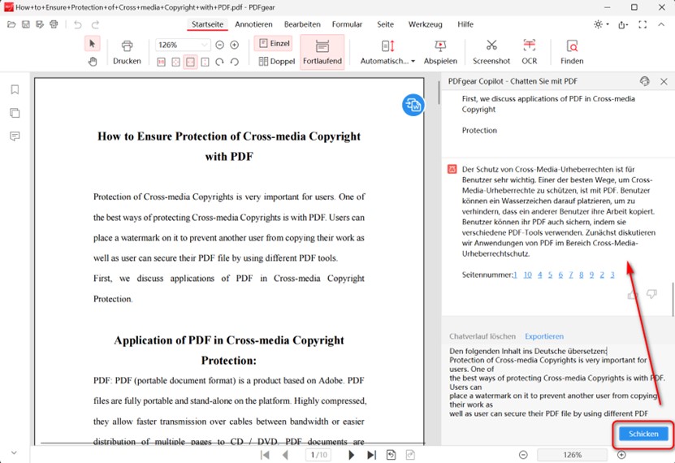The image size is (675, 463).
Task: Zoom out using status bar minus
Action: click(523, 455)
